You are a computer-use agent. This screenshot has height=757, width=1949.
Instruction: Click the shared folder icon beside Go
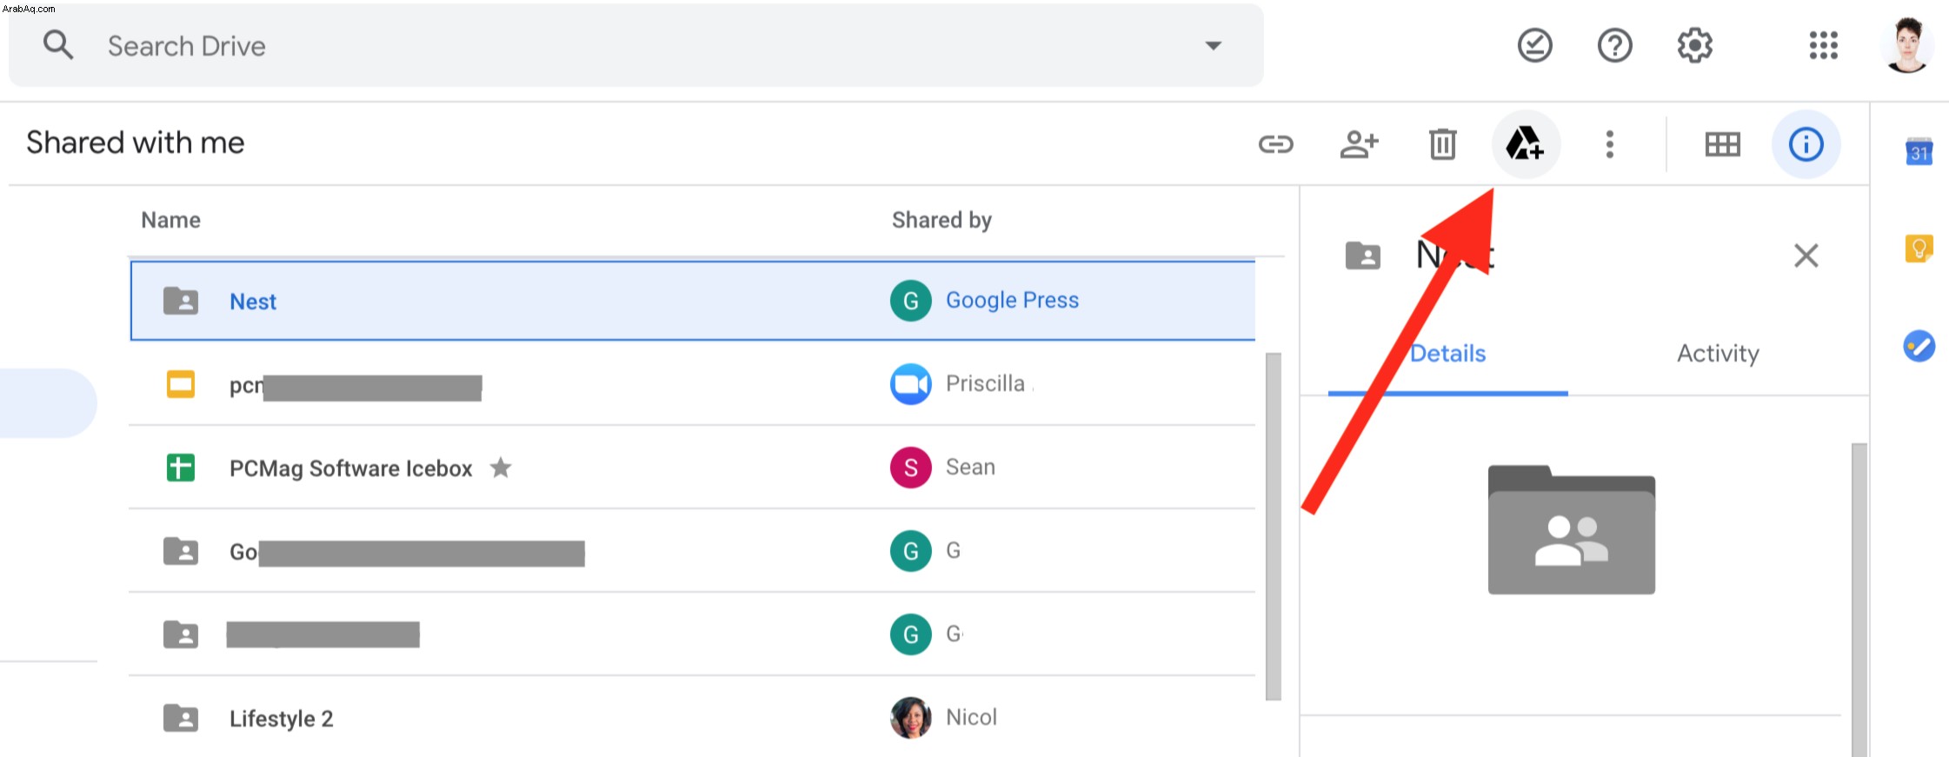[181, 551]
